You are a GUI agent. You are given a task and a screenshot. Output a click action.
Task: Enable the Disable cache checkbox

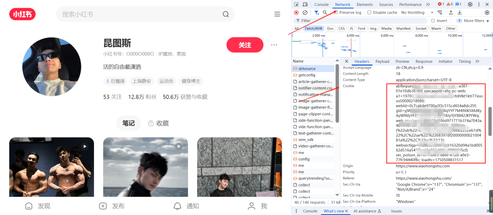click(369, 13)
